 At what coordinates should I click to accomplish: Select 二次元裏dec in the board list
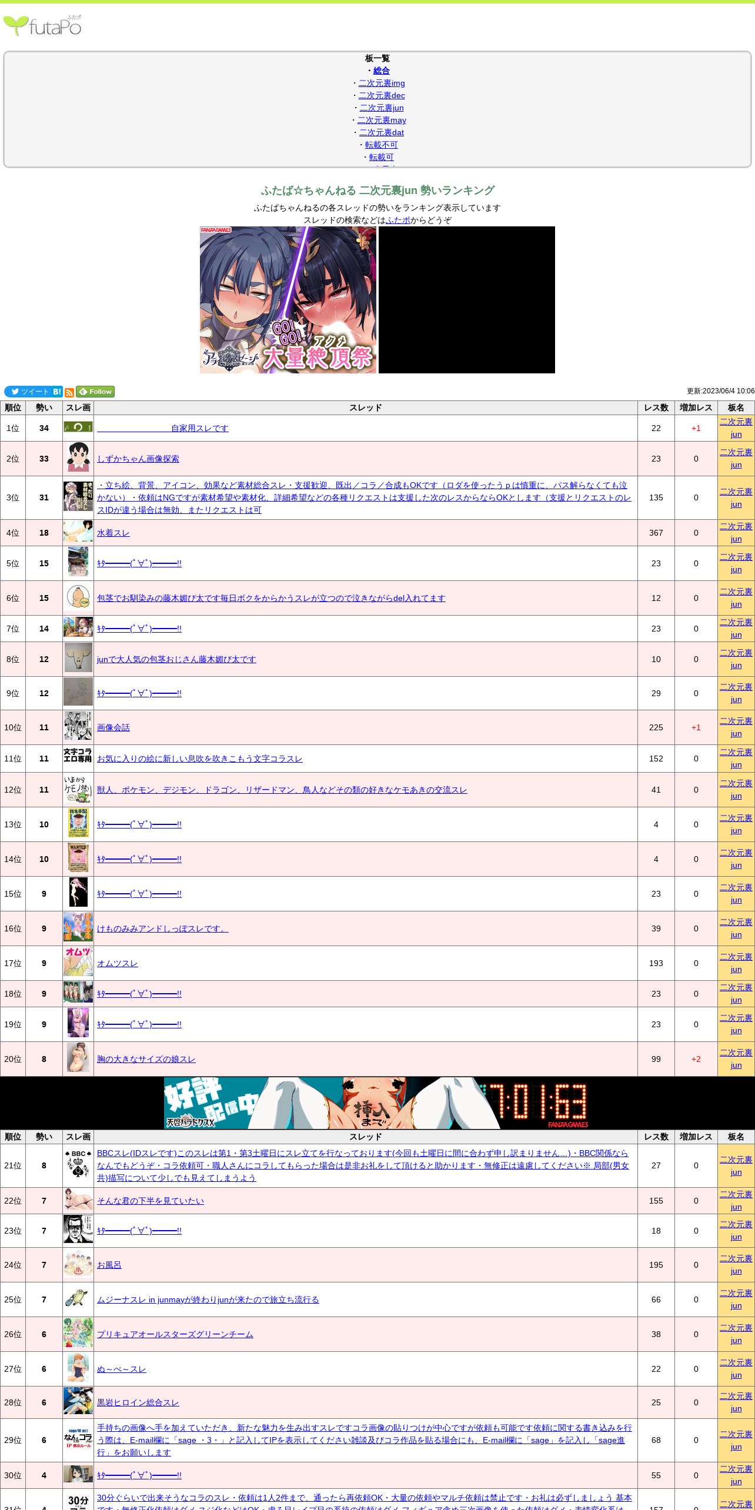382,95
